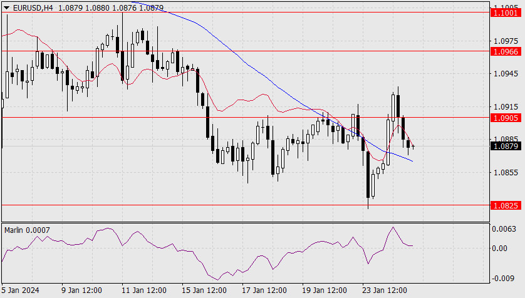The image size is (525, 298).
Task: Click the 19 Jan 12:00 time label
Action: pyautogui.click(x=324, y=290)
